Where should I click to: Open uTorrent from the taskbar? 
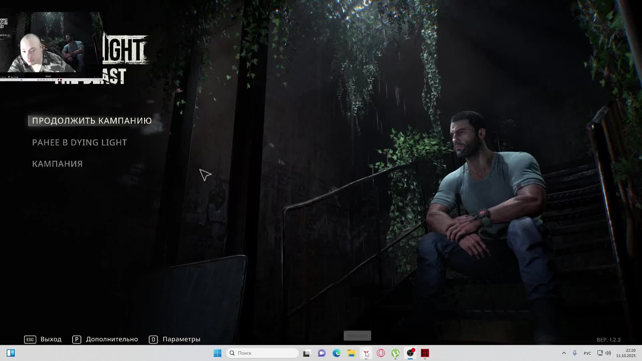coord(396,353)
